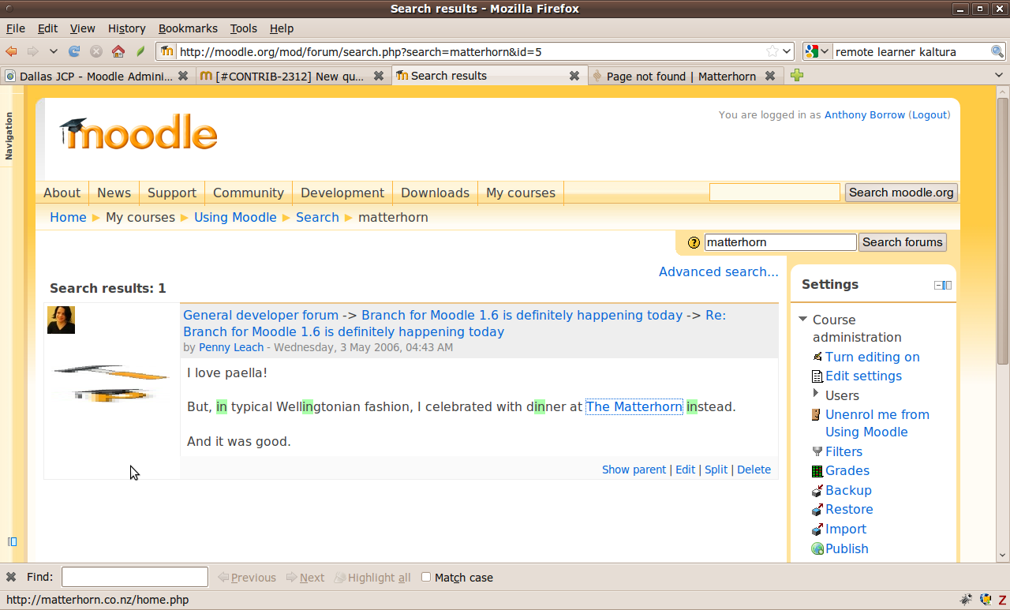Close the find bar with the X
The width and height of the screenshot is (1010, 610).
[x=11, y=577]
